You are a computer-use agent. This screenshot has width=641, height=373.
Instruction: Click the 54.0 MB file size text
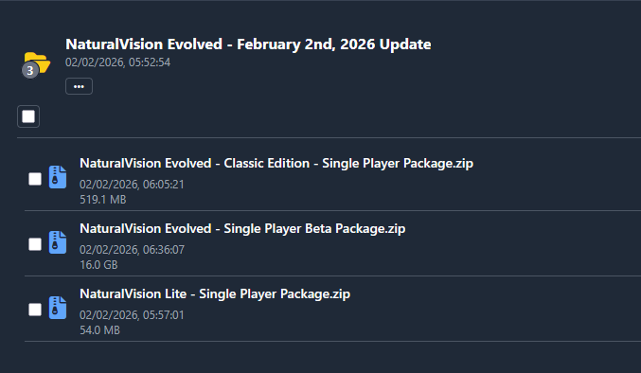(99, 330)
